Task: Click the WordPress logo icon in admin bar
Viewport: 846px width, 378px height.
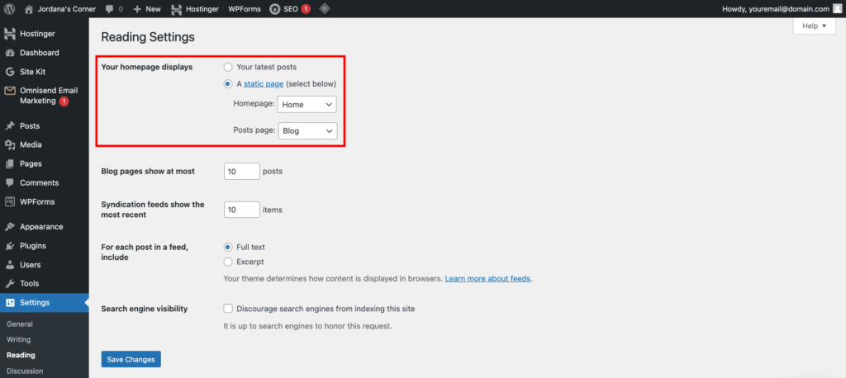Action: coord(10,8)
